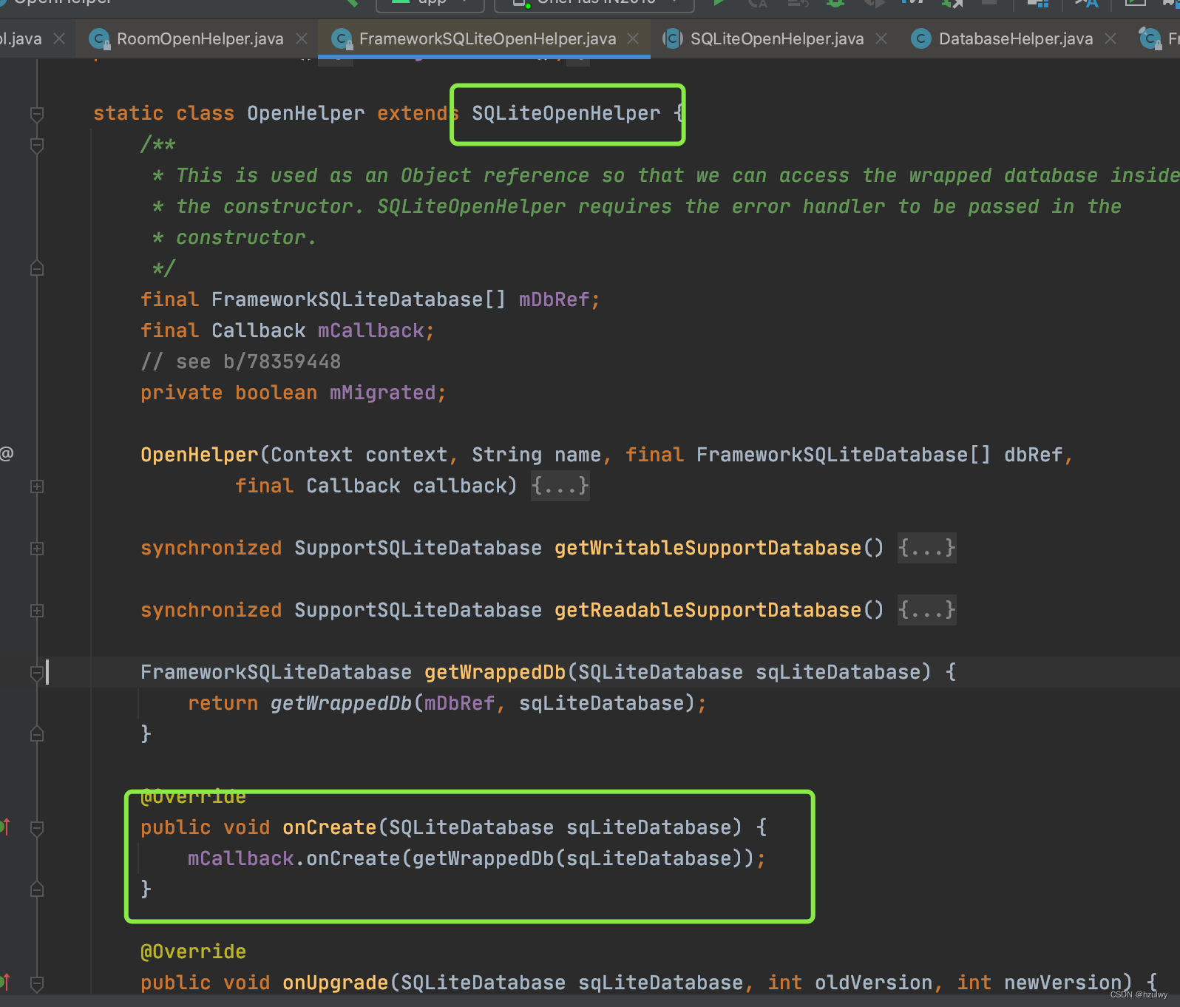Click the getWrappedDb method name in its declaration
The height and width of the screenshot is (1007, 1180).
click(495, 672)
